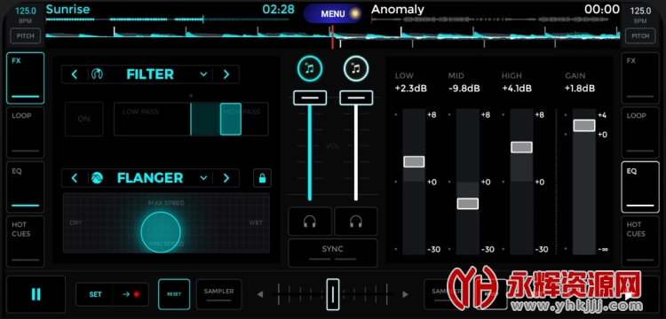666x319 pixels.
Task: Load a track with the right deck music icon
Action: [x=356, y=68]
